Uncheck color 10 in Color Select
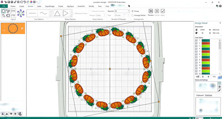Image resolution: width=222 pixels, height=119 pixels. [x=196, y=66]
